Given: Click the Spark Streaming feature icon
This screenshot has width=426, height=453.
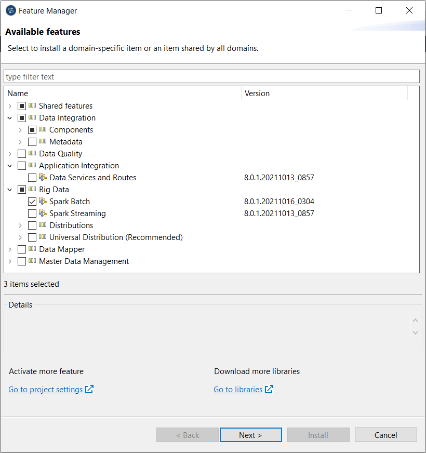Looking at the screenshot, I should pyautogui.click(x=43, y=214).
